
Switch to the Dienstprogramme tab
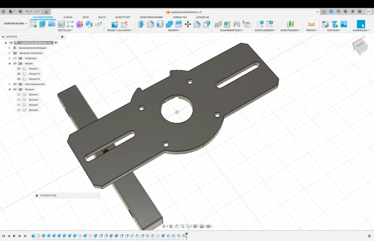tap(151, 17)
